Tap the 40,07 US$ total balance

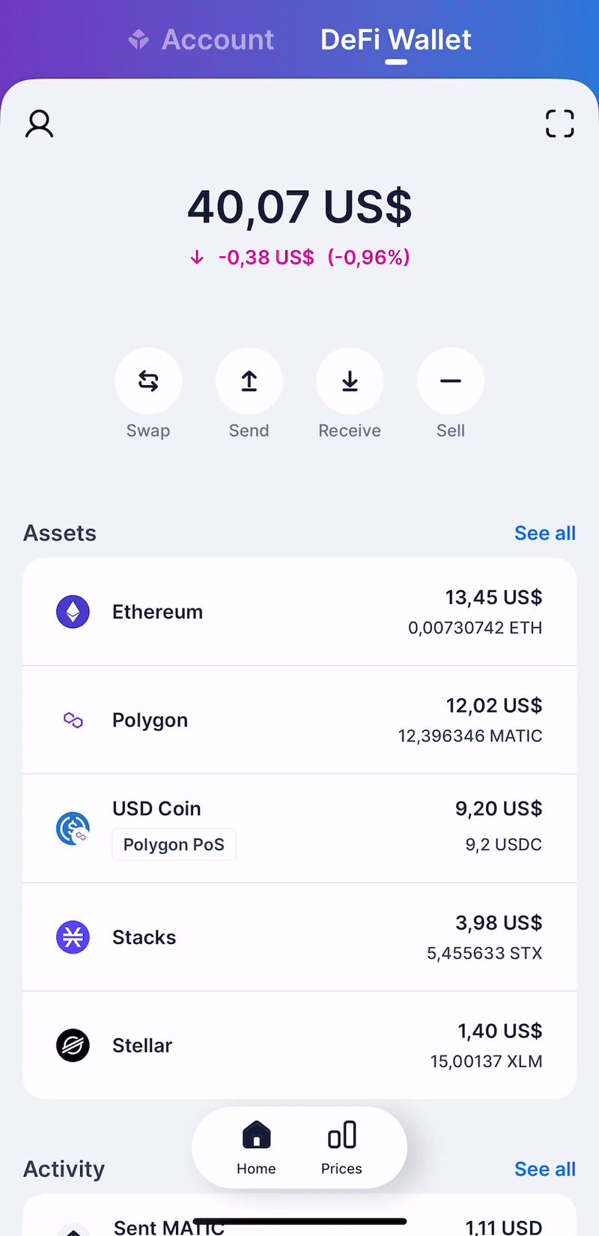[x=299, y=207]
